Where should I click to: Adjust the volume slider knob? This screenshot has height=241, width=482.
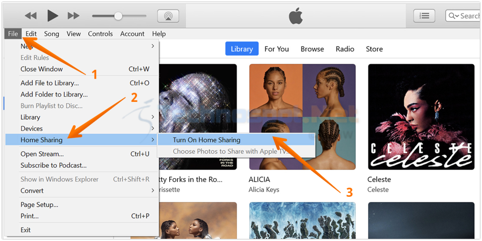pos(118,16)
